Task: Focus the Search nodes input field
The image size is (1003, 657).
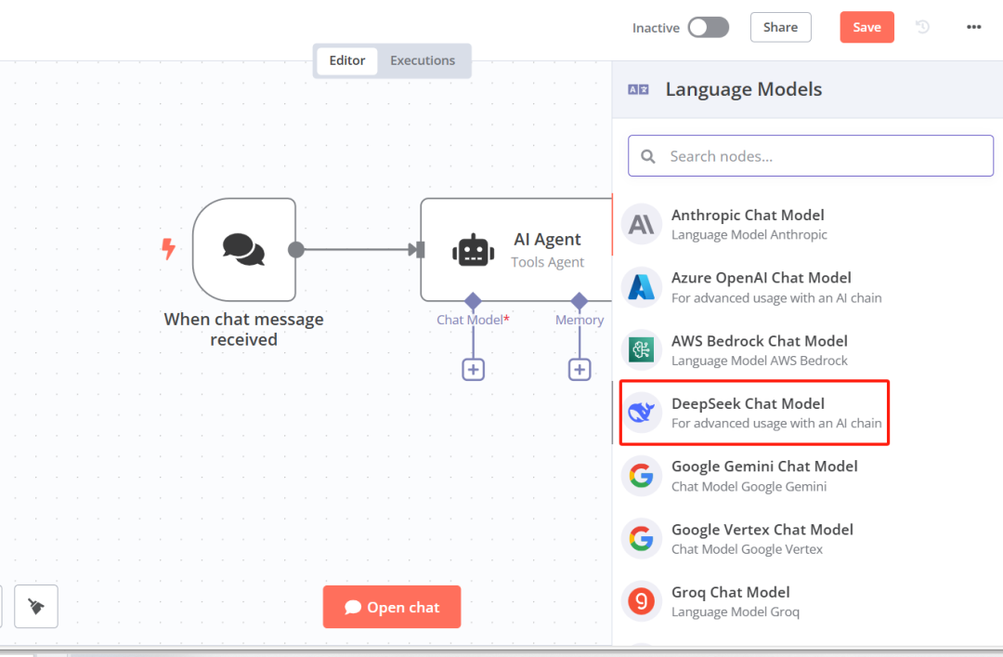Action: point(811,155)
